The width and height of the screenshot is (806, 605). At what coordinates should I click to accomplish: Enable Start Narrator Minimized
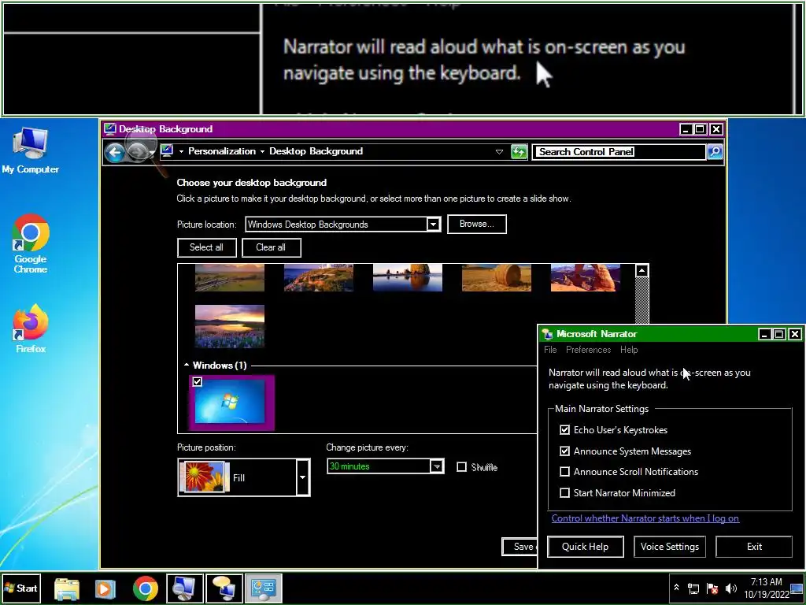pos(564,493)
